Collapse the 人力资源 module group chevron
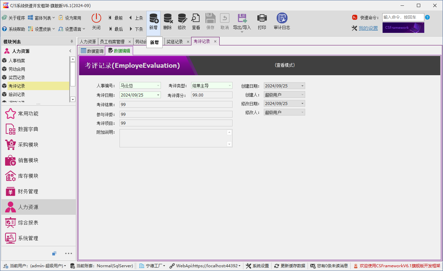This screenshot has height=271, width=443. coord(70,51)
